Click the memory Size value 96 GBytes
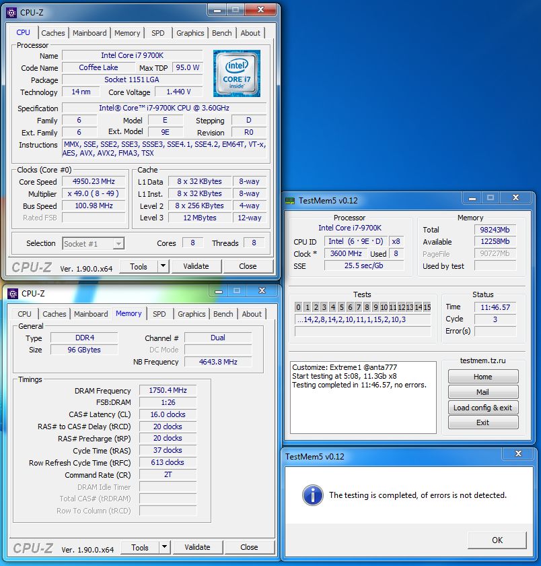Image resolution: width=541 pixels, height=566 pixels. coord(84,350)
